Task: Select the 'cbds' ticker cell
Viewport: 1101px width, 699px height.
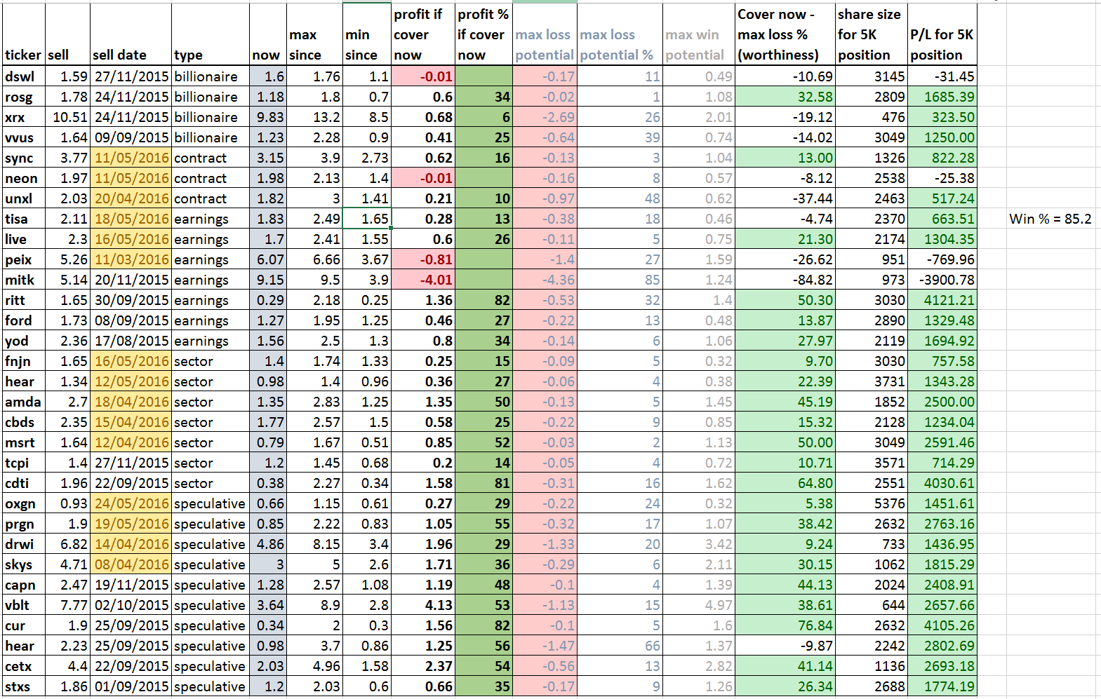Action: 24,422
